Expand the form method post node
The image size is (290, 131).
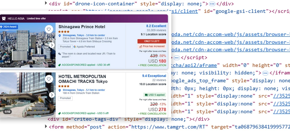point(46,126)
